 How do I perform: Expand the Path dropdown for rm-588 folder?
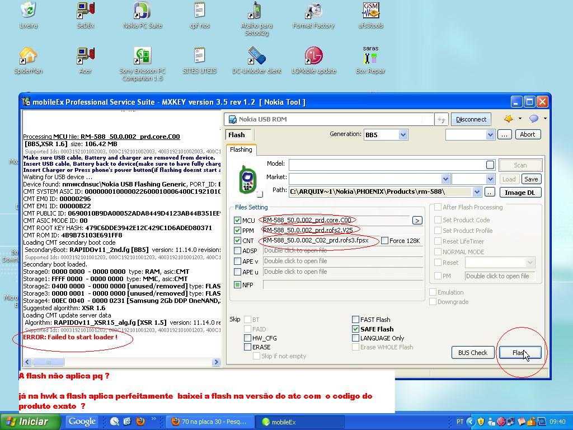coord(477,192)
